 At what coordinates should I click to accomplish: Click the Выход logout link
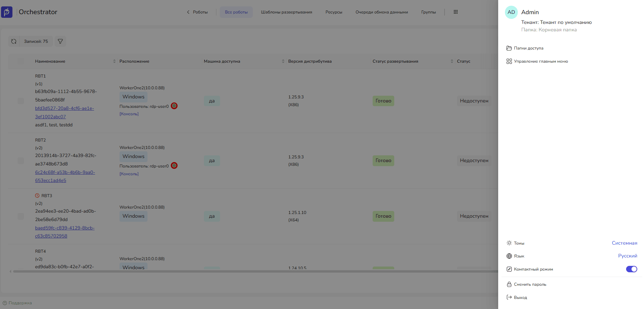pyautogui.click(x=520, y=298)
